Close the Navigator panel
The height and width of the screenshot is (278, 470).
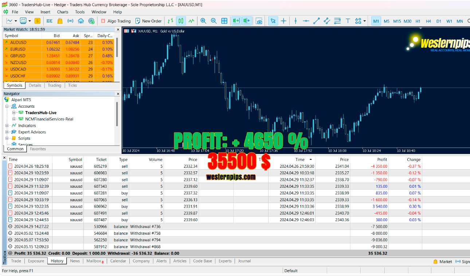(x=118, y=94)
